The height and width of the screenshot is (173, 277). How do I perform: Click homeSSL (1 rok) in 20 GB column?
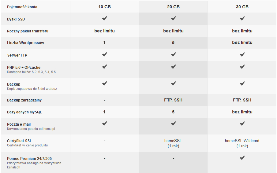pyautogui.click(x=173, y=143)
